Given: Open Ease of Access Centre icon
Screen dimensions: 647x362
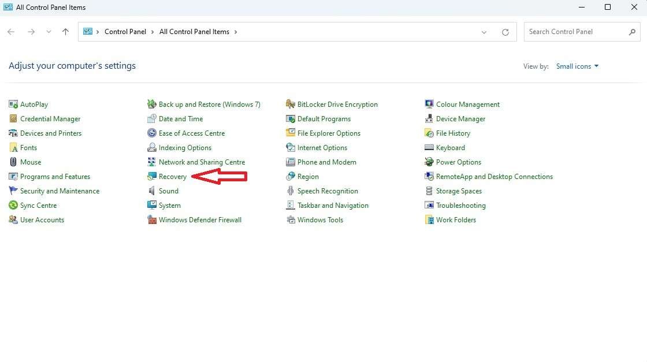Looking at the screenshot, I should [x=152, y=133].
